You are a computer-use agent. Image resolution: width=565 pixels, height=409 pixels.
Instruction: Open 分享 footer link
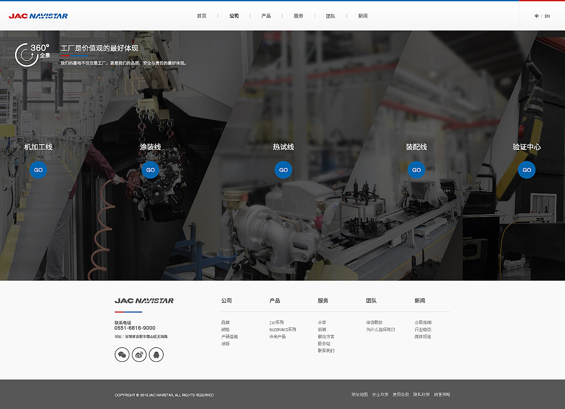tap(322, 323)
